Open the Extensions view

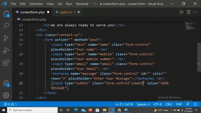6,62
